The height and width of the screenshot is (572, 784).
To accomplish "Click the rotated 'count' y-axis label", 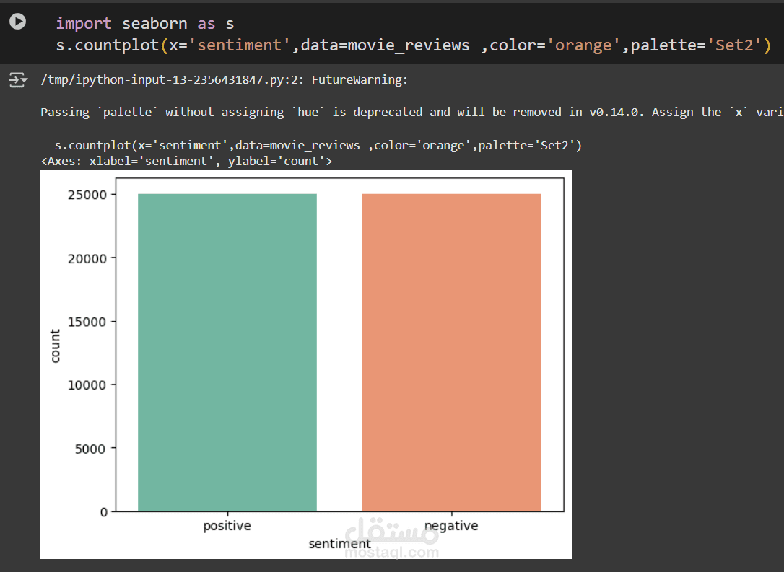I will click(55, 346).
